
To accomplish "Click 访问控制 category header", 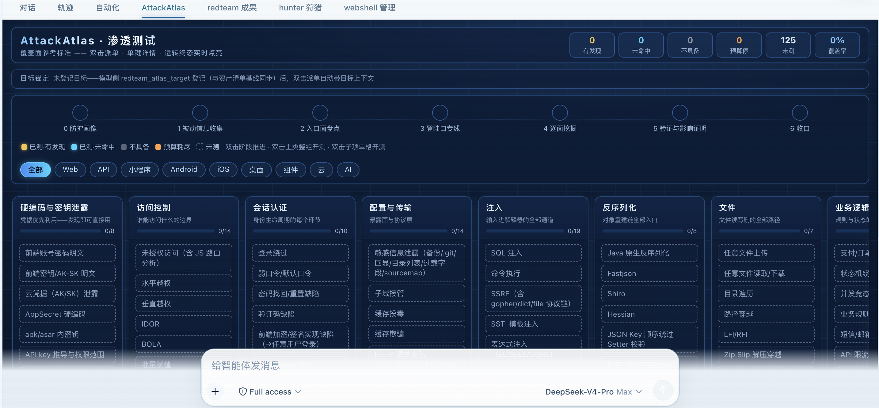I will click(184, 217).
